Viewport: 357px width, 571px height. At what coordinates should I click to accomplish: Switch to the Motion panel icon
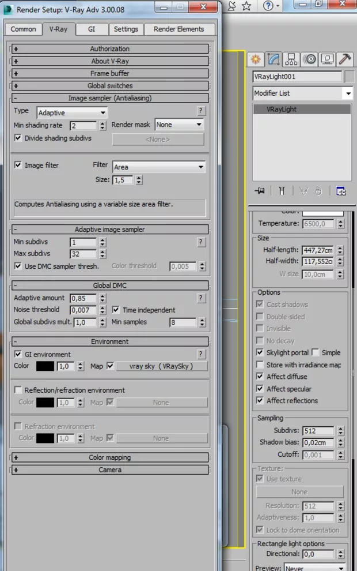[x=310, y=59]
